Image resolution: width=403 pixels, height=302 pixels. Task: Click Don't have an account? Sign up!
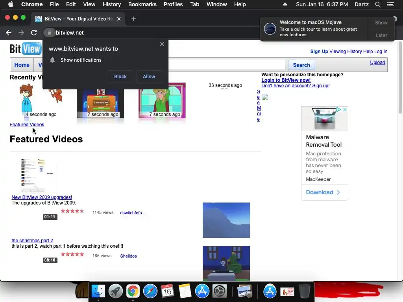(x=295, y=86)
